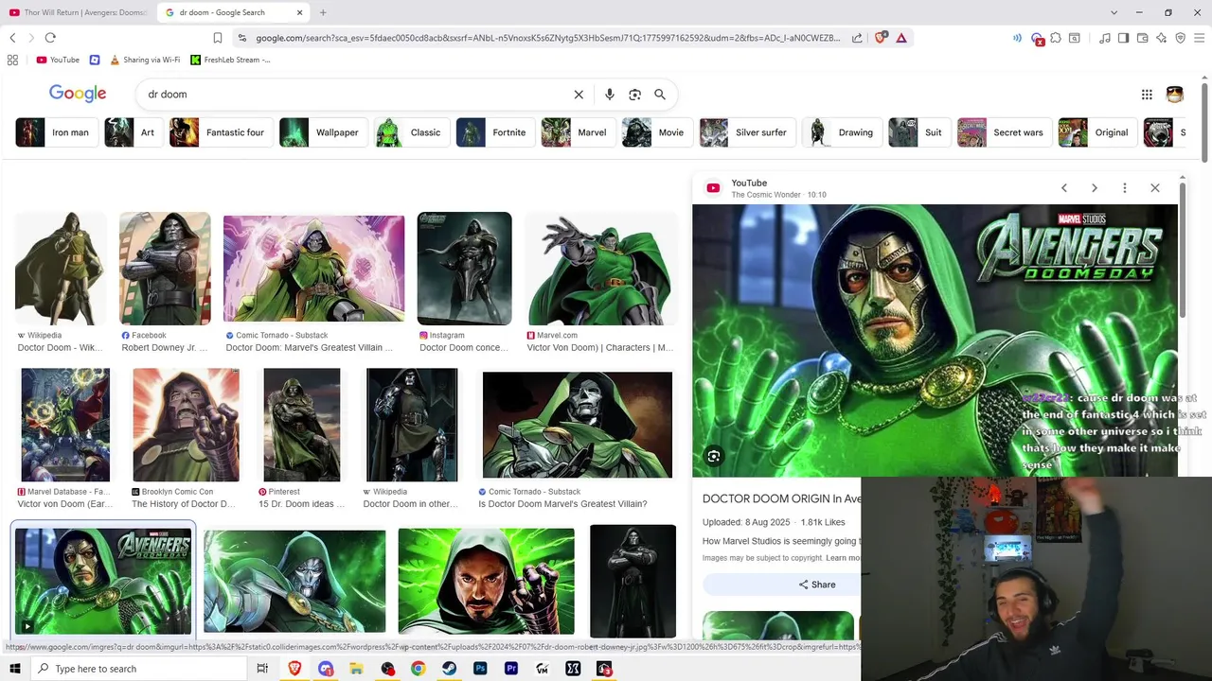Filter images by Art chip

pyautogui.click(x=133, y=132)
